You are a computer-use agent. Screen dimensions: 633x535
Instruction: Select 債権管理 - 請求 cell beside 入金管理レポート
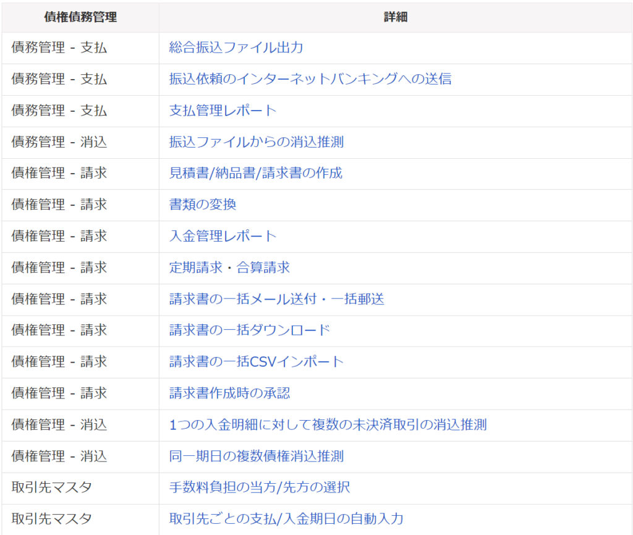[x=80, y=235]
